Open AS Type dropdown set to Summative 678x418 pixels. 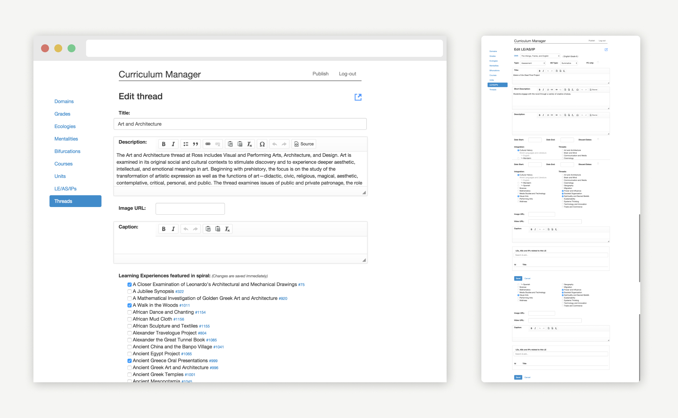(569, 63)
